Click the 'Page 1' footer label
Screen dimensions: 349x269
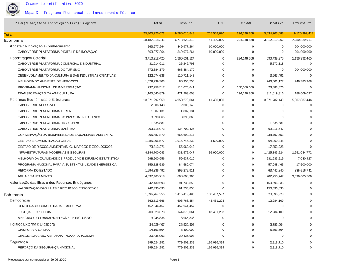pos(174,260)
